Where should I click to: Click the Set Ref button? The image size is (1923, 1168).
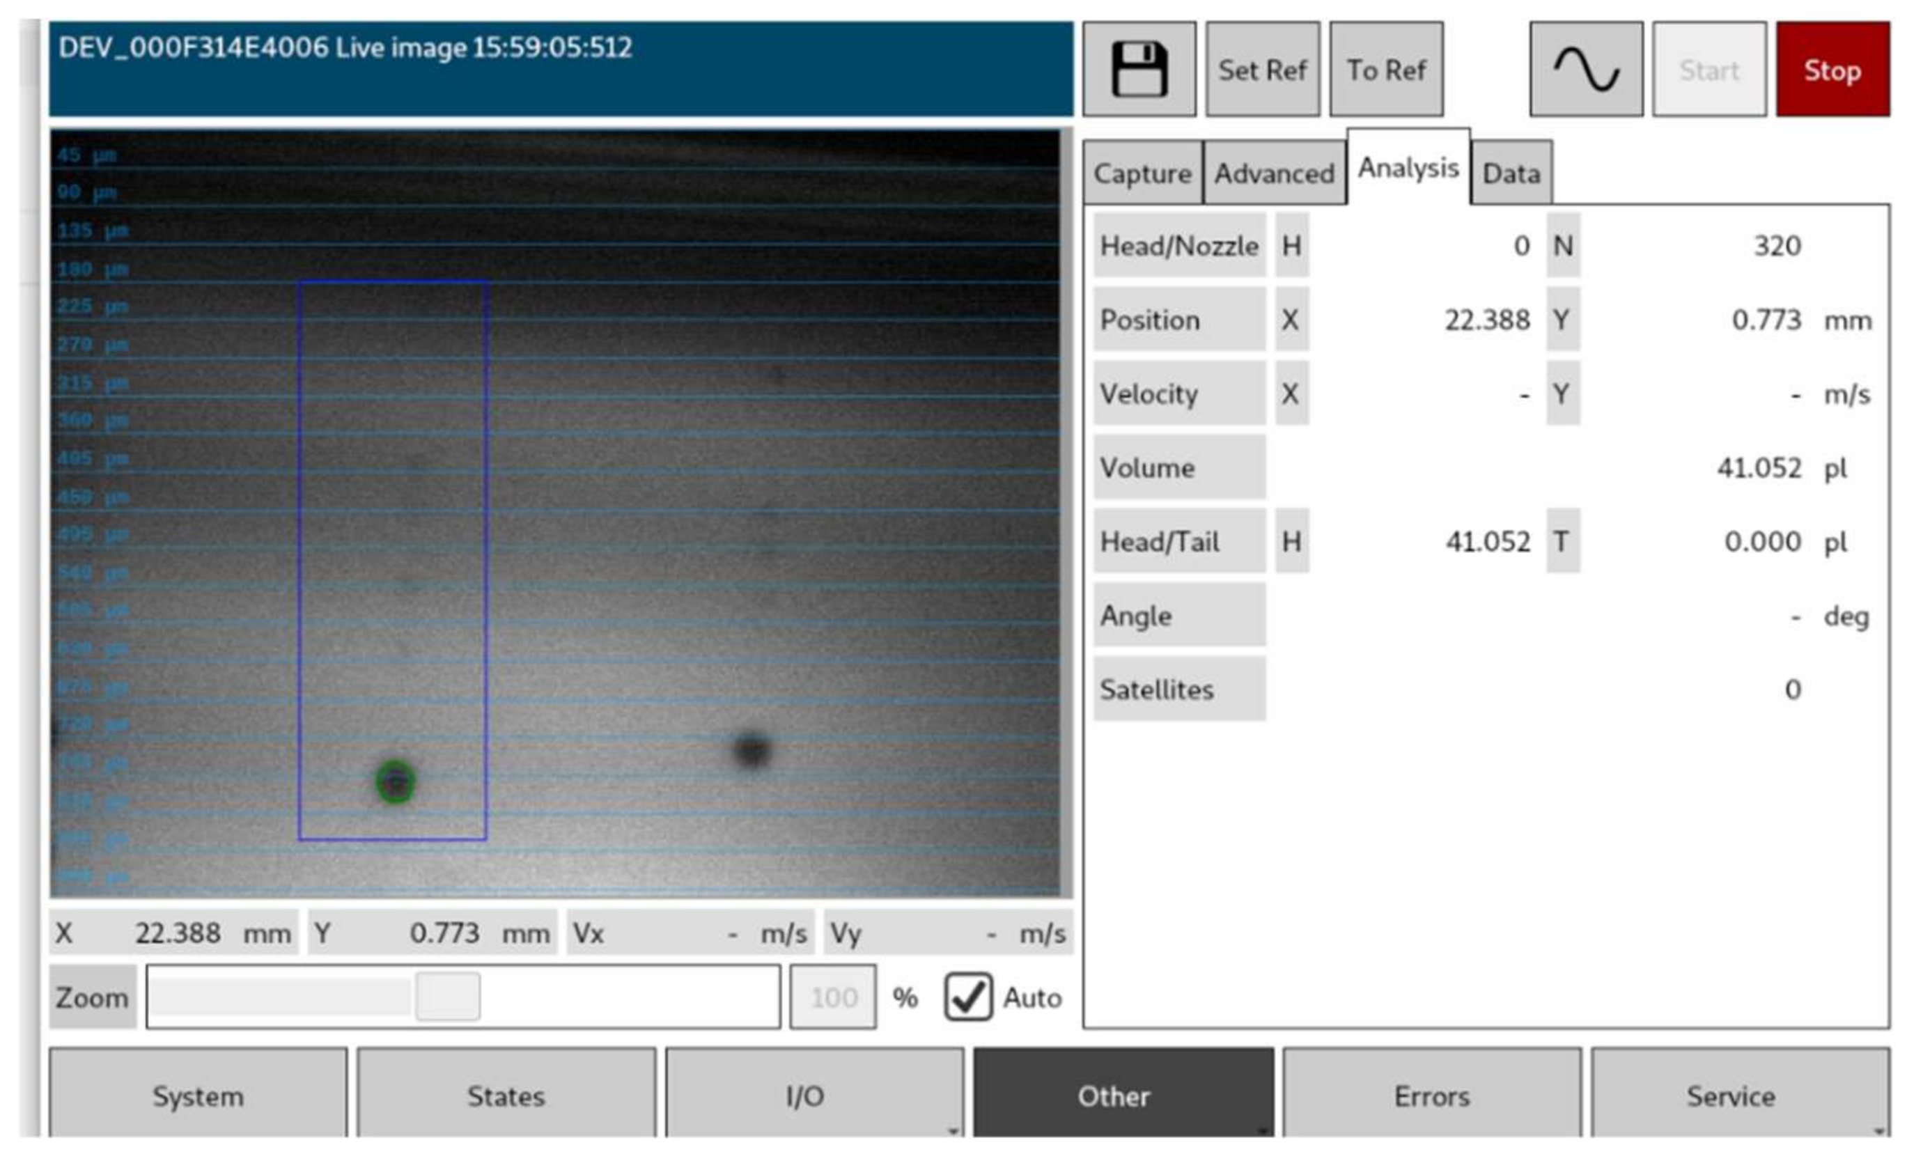[1262, 70]
